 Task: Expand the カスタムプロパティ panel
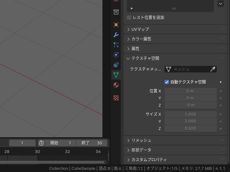pyautogui.click(x=175, y=160)
